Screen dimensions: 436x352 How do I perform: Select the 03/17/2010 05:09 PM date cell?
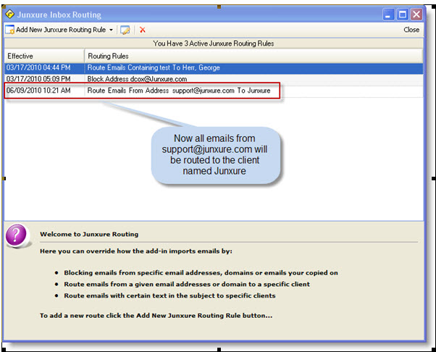point(44,79)
